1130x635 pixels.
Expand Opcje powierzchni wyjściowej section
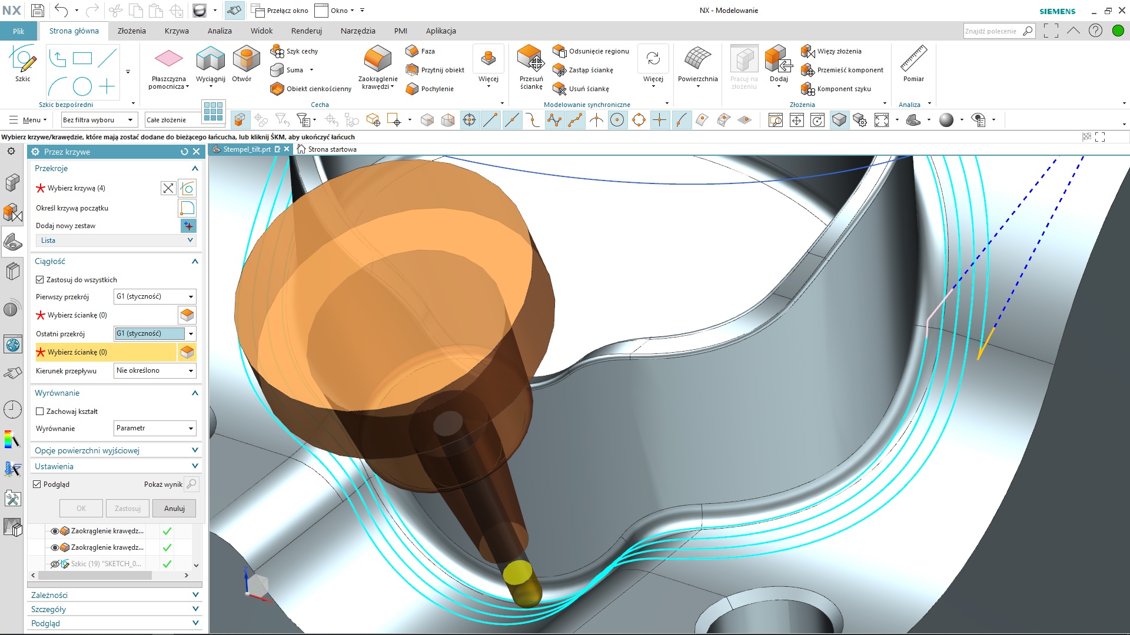[116, 450]
